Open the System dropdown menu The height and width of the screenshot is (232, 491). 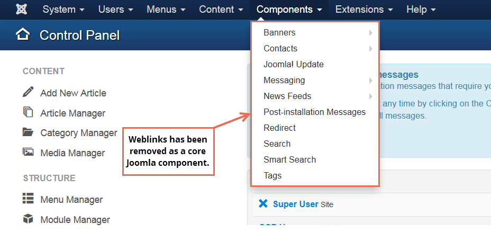63,10
